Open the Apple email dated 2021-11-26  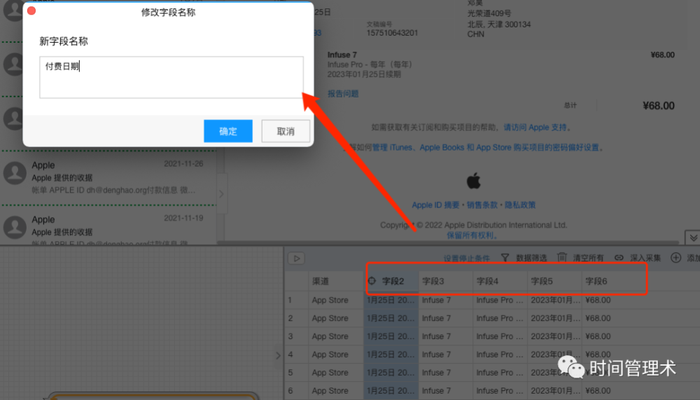(108, 178)
